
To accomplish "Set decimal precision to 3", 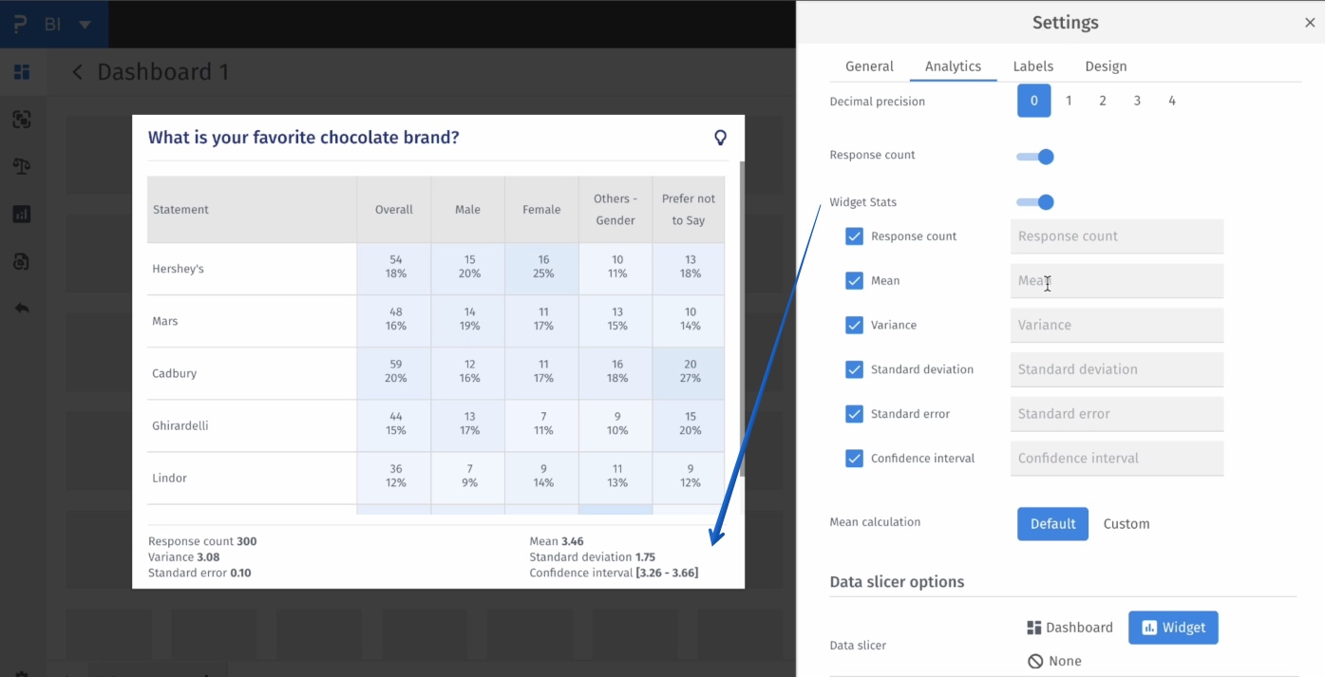I will tap(1137, 101).
